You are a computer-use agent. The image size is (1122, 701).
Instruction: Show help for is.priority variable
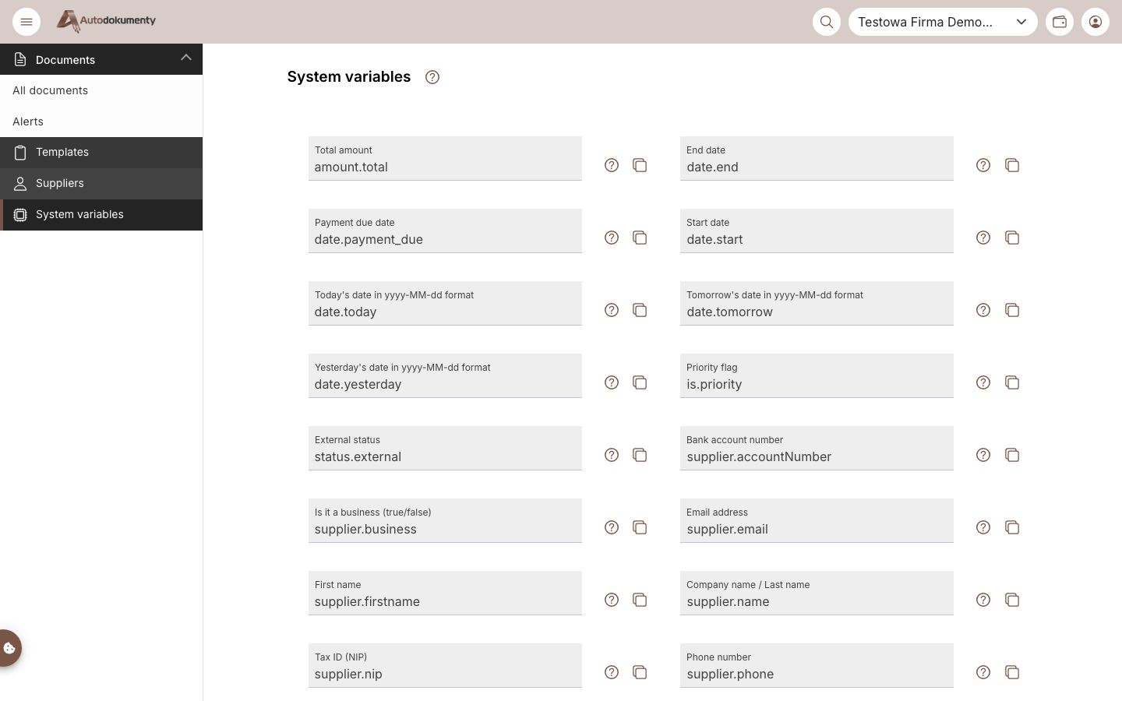[983, 382]
